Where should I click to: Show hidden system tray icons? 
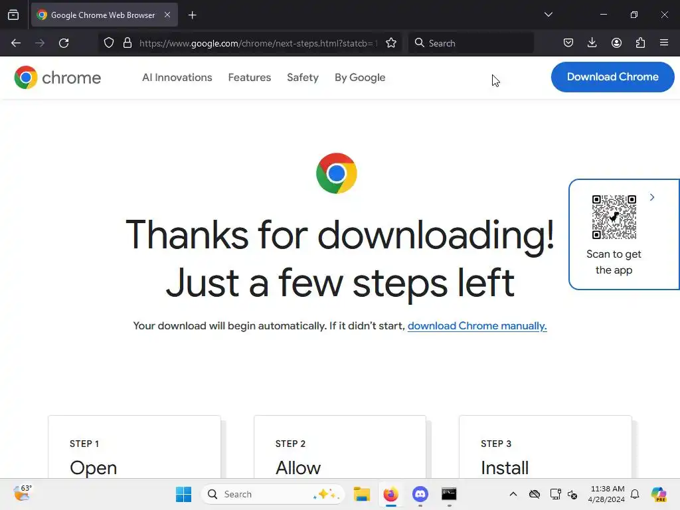(513, 494)
